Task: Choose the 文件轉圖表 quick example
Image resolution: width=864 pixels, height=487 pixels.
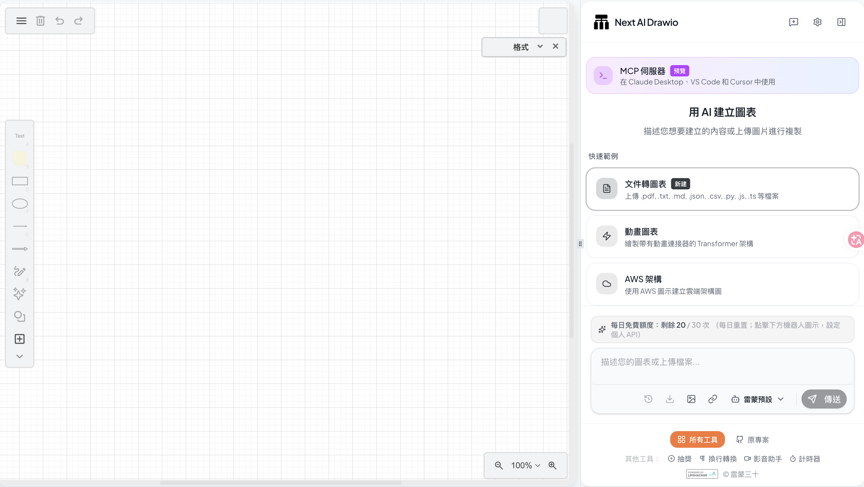Action: coord(722,189)
